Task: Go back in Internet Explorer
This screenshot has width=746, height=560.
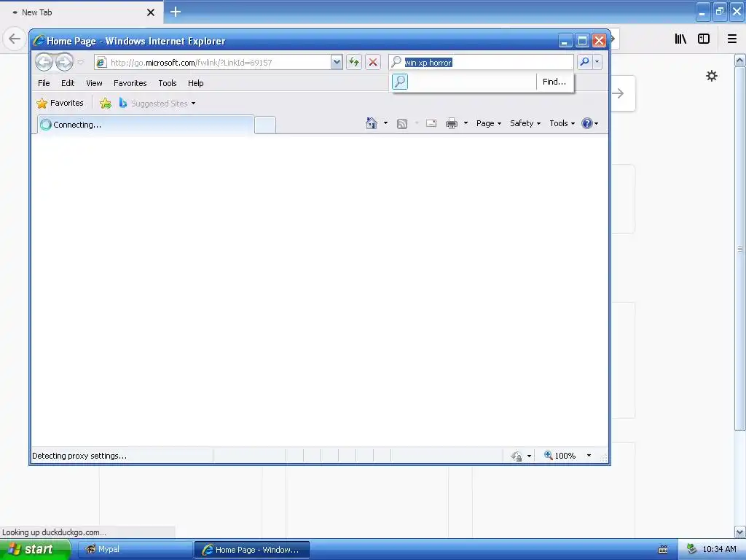Action: click(44, 62)
